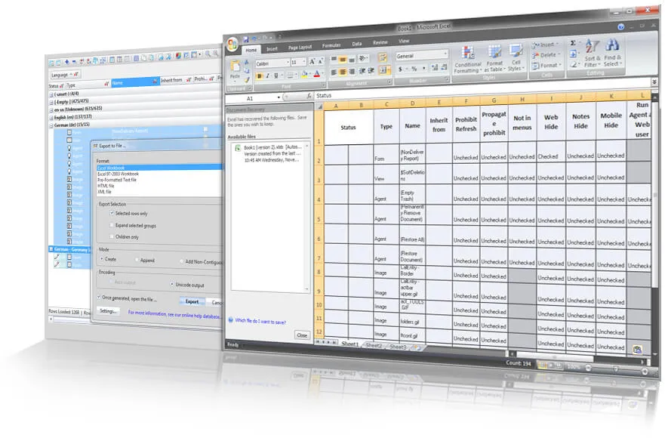Select the Unicode output radio button

click(x=172, y=284)
